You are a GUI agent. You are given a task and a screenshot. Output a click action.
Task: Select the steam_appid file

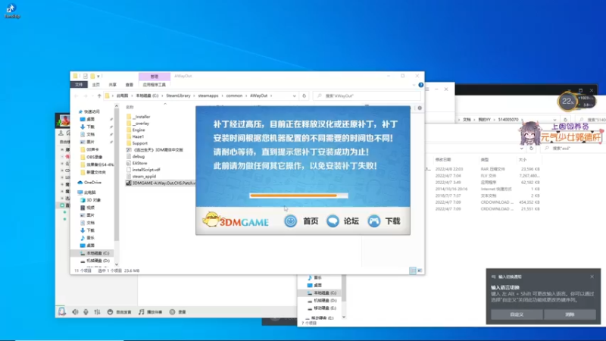click(142, 177)
